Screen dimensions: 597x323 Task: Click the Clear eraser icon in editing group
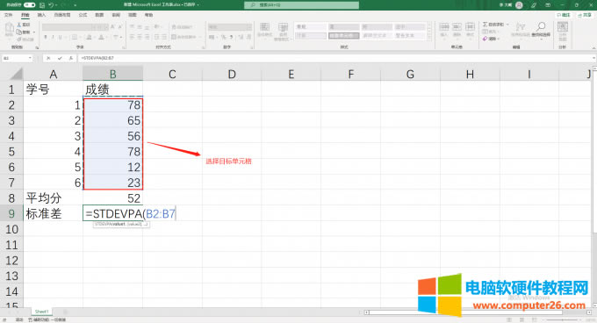(485, 39)
